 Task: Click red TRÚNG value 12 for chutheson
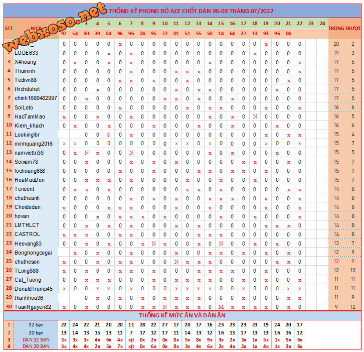click(x=336, y=261)
